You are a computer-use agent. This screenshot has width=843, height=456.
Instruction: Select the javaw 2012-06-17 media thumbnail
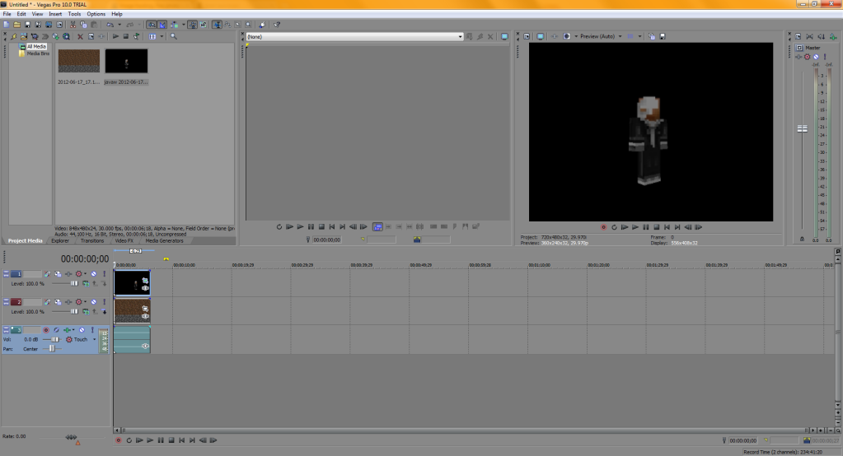click(126, 61)
